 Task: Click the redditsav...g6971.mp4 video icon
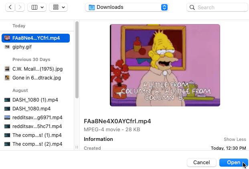[x=7, y=117]
